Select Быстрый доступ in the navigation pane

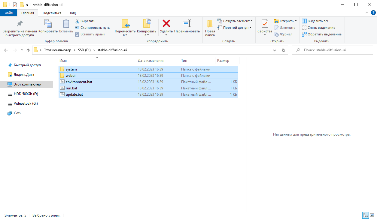click(27, 65)
